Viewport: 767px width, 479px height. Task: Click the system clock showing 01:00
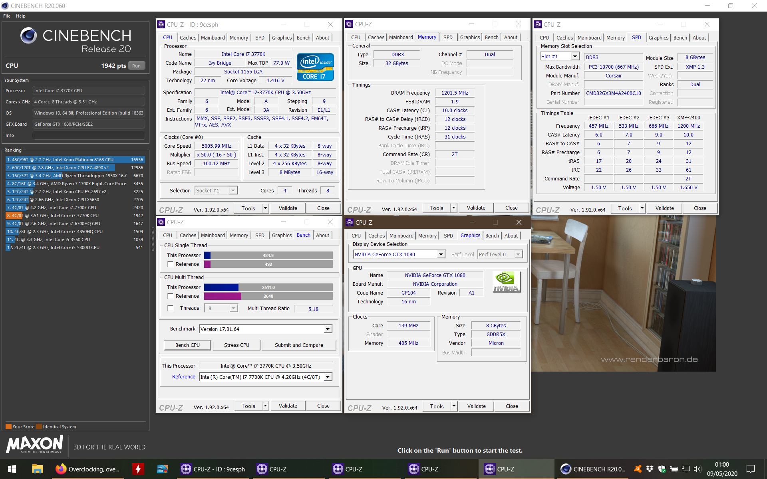(722, 465)
